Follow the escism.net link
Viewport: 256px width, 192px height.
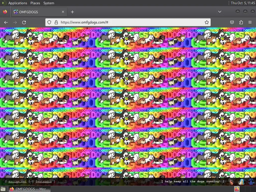[17, 181]
